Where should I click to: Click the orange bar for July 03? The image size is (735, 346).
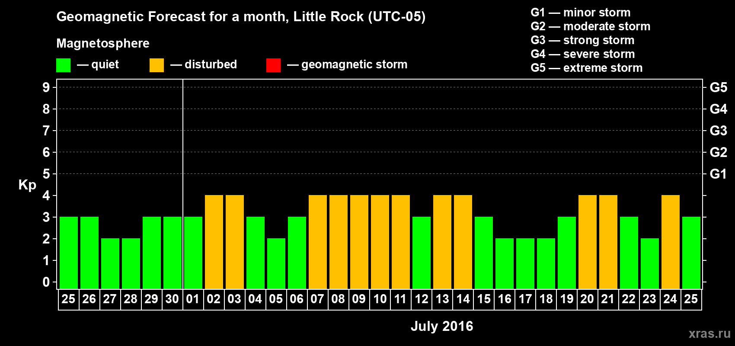[x=235, y=242]
